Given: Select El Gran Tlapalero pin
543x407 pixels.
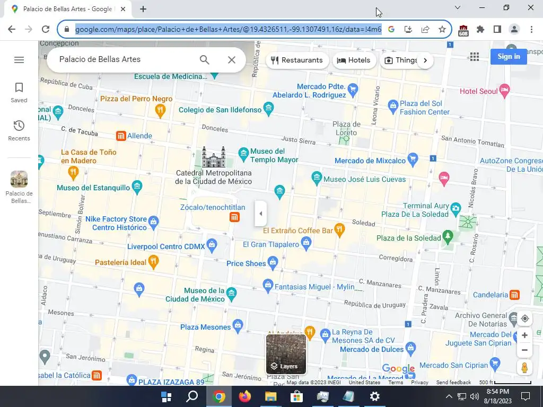Looking at the screenshot, I should (x=306, y=244).
